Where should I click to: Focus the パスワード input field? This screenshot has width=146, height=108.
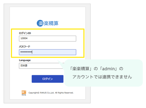click(47, 52)
